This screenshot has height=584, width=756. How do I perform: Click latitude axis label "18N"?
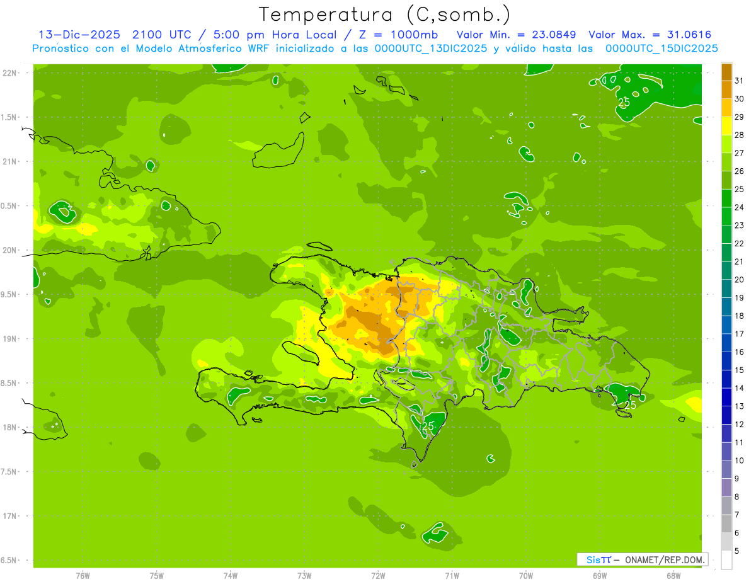pos(9,427)
